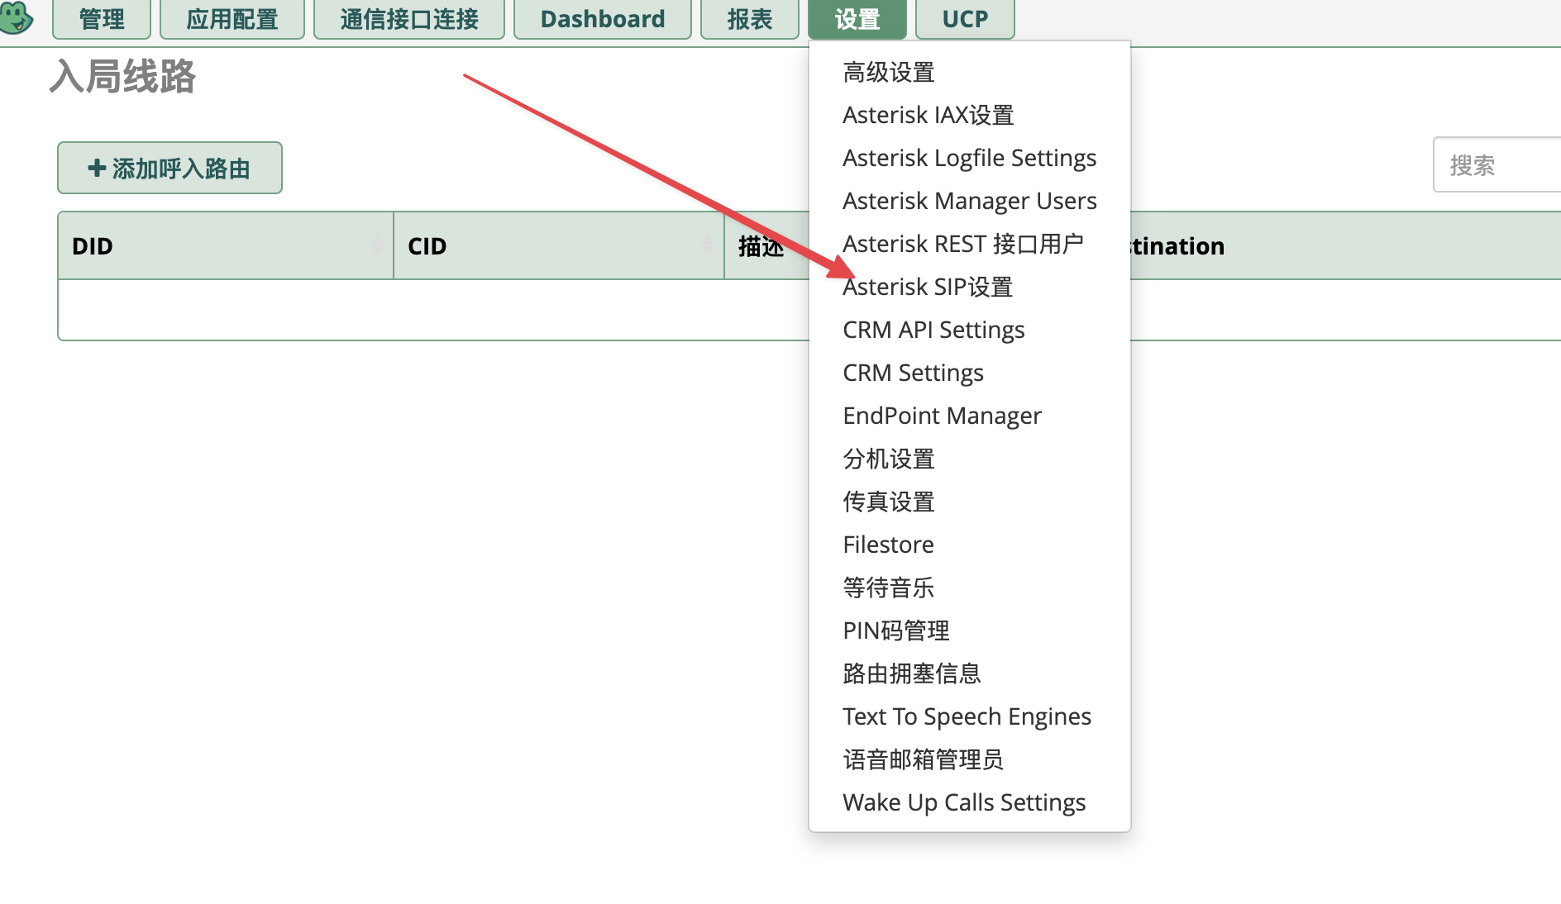Open PIN码管理
The image size is (1561, 904).
(x=896, y=630)
